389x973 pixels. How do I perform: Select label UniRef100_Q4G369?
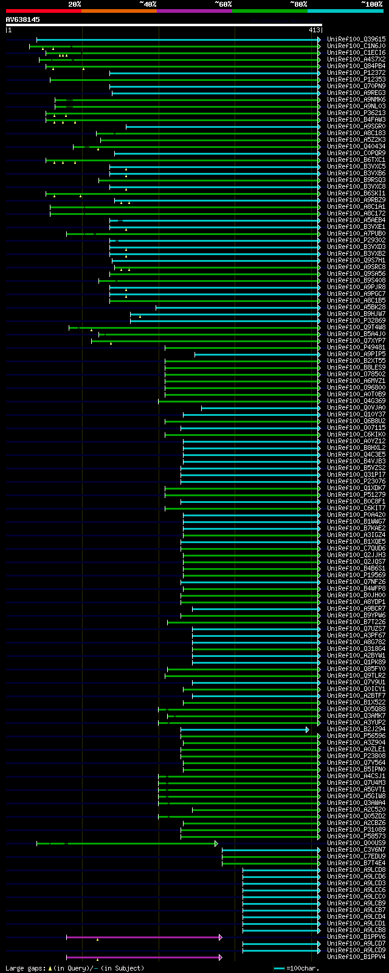coord(356,401)
